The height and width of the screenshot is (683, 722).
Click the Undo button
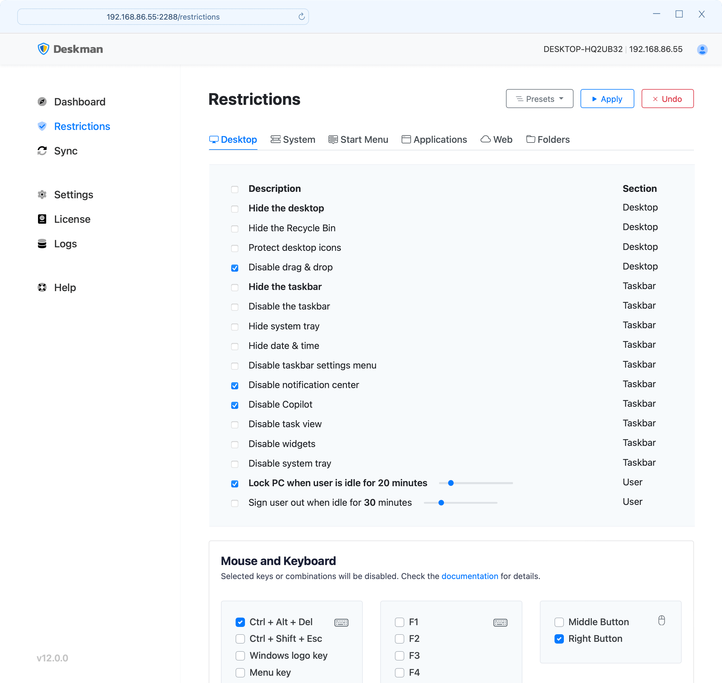point(667,99)
